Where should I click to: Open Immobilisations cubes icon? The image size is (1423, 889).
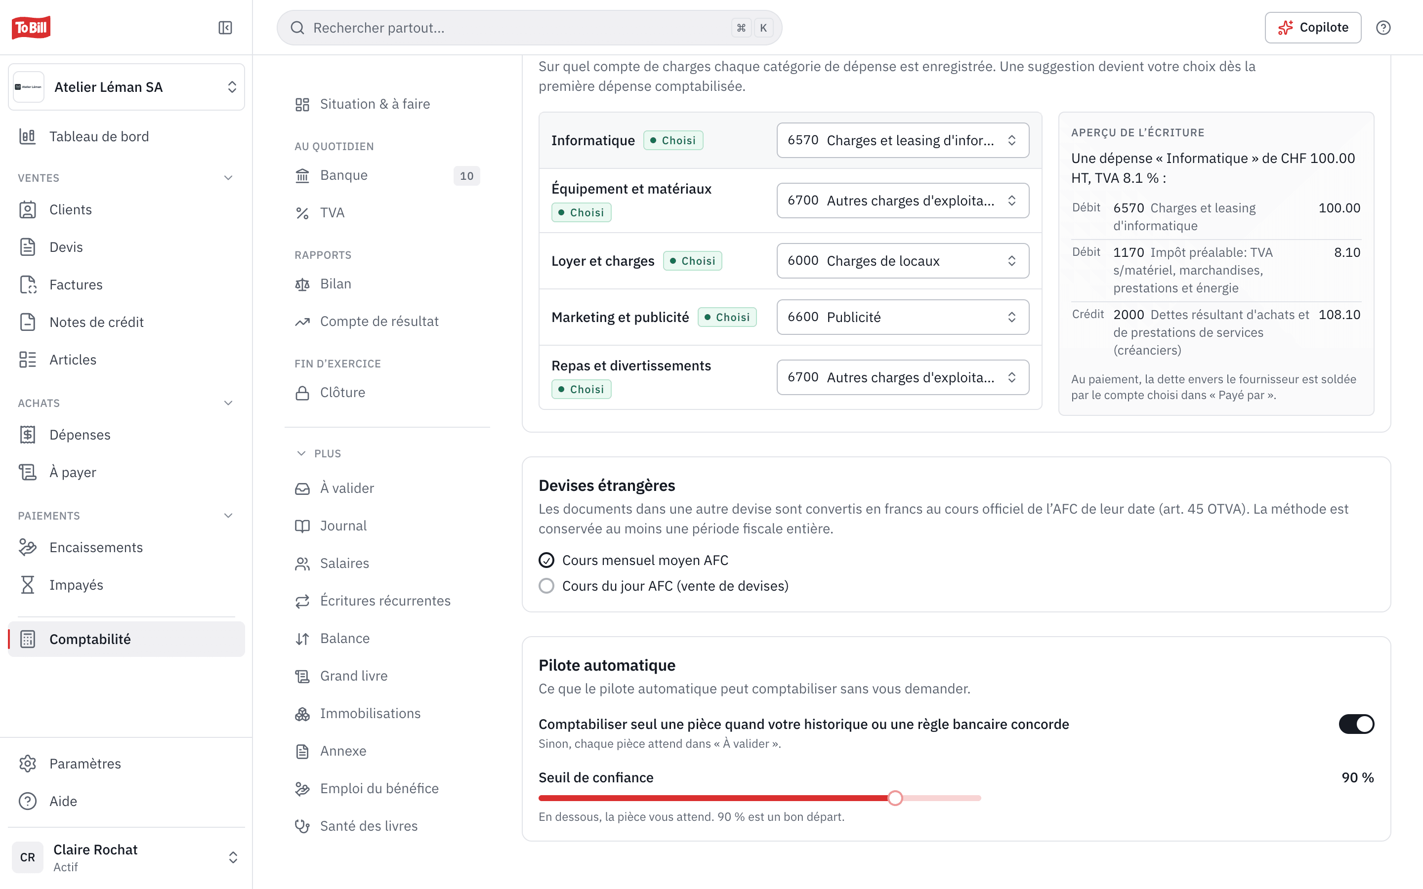(x=302, y=713)
